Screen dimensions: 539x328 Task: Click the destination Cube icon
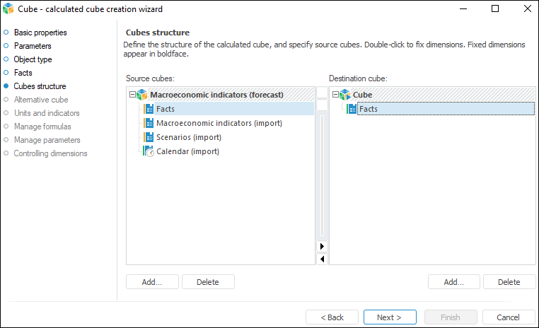pos(344,95)
